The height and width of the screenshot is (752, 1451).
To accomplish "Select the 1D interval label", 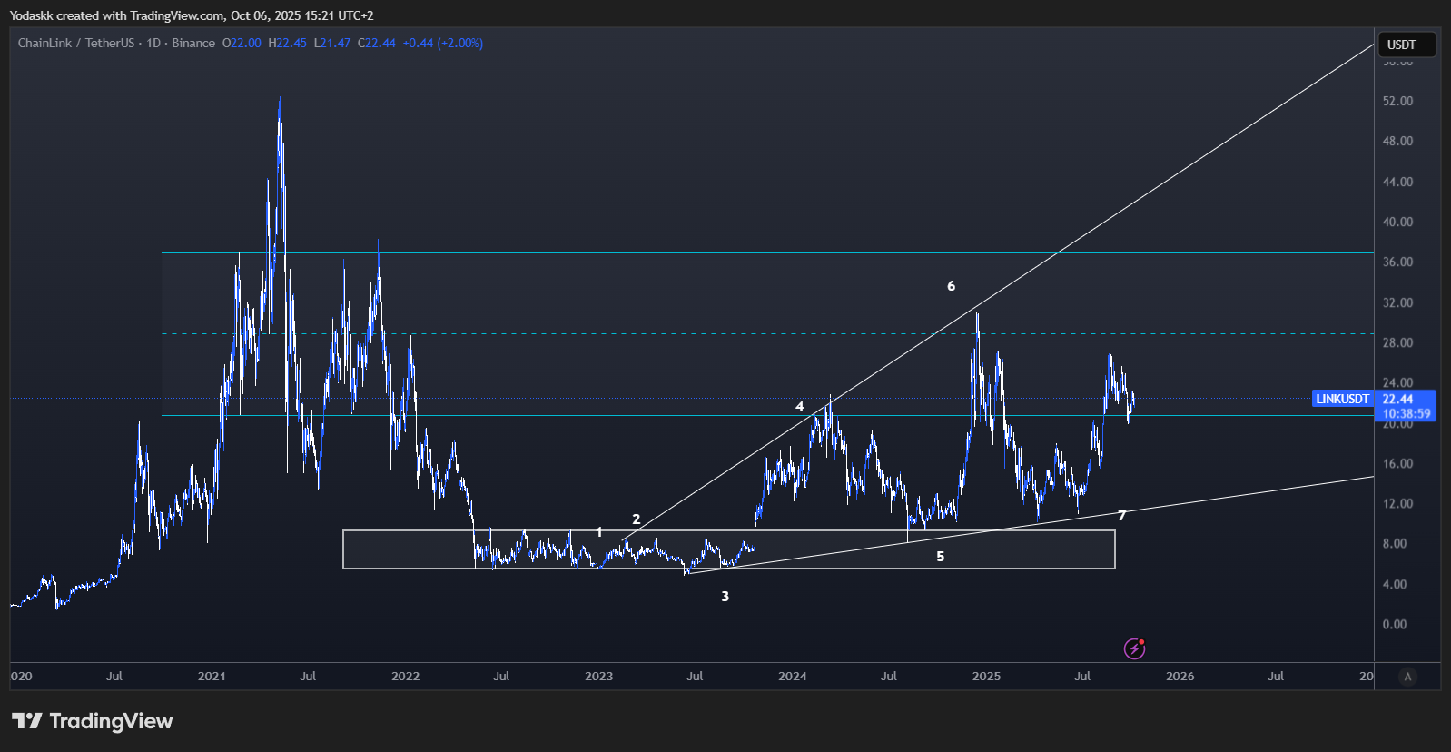I will (153, 43).
